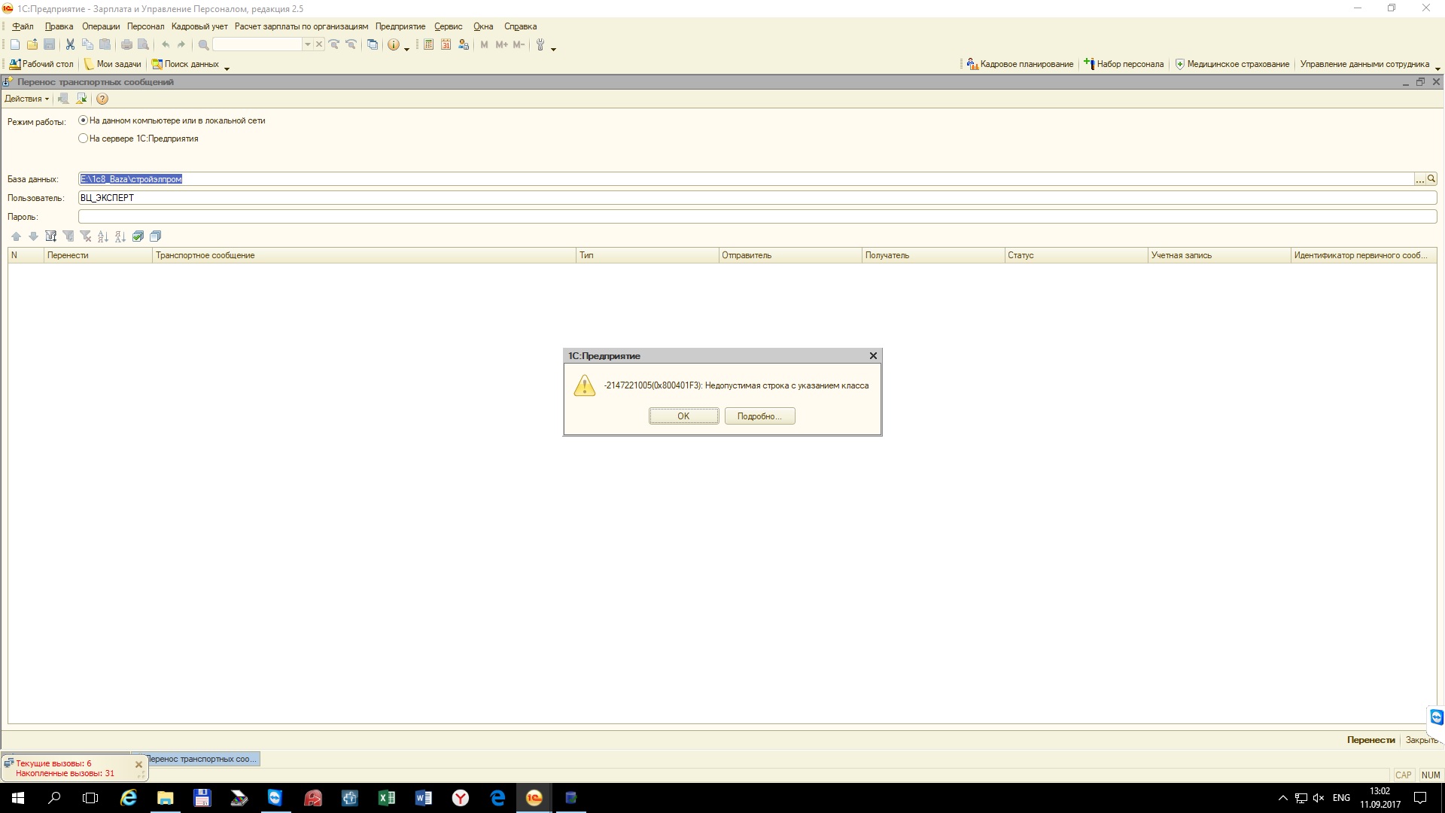Open Расчет зарплаты по организациям menu
1445x813 pixels.
click(x=301, y=26)
